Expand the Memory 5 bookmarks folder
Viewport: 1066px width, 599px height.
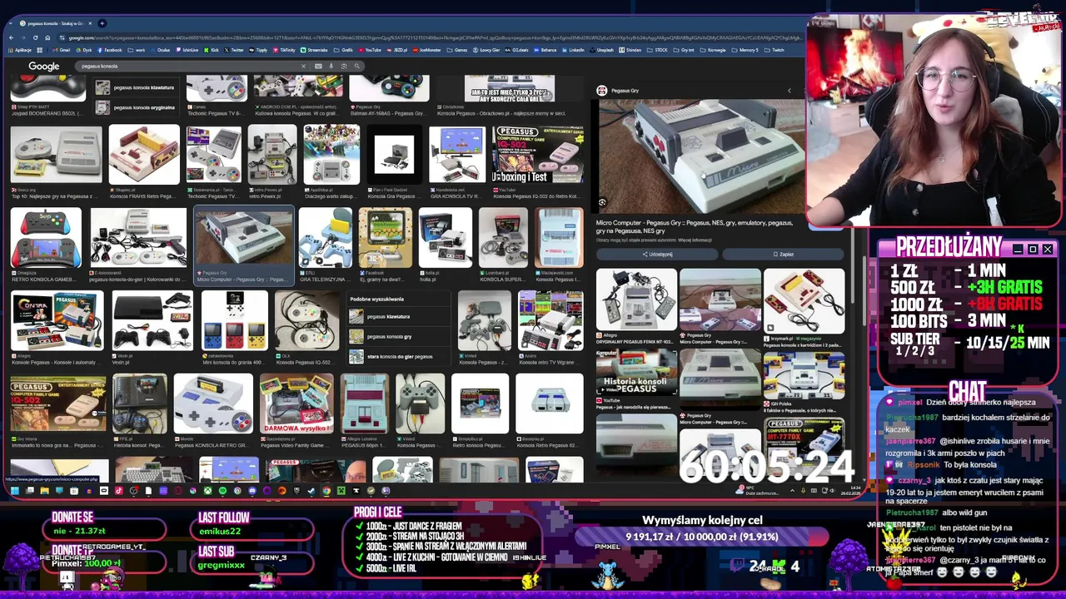745,50
